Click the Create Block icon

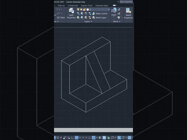pos(119,10)
